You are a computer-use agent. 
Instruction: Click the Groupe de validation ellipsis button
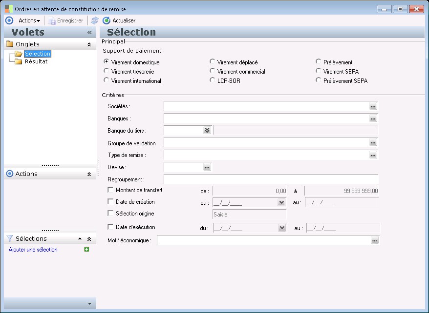point(373,143)
